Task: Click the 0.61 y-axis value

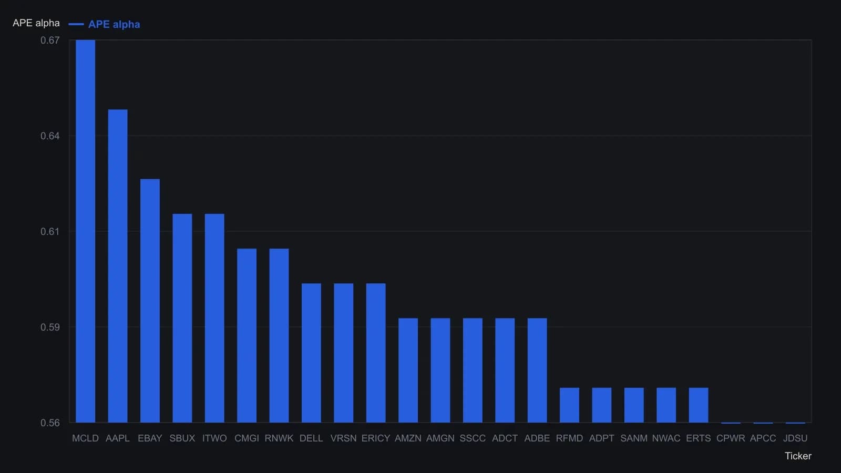Action: (x=50, y=232)
